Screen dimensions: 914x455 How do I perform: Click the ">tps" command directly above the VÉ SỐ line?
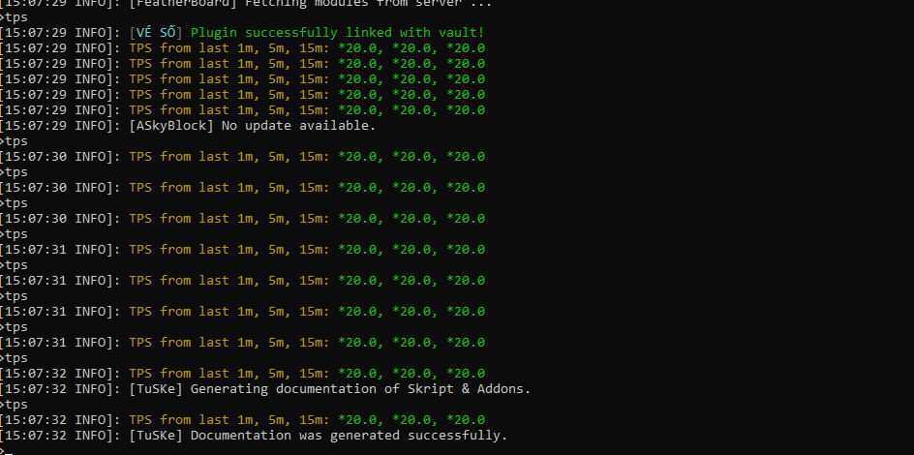tap(15, 17)
